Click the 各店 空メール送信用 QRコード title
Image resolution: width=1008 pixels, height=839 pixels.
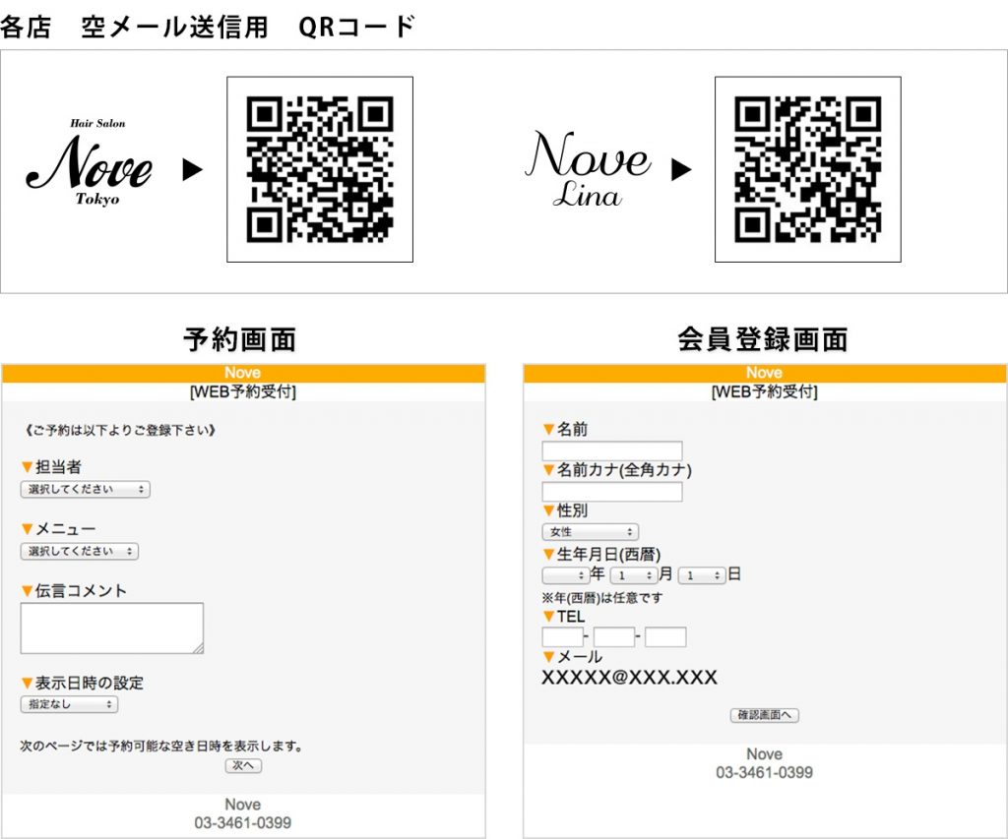tap(208, 27)
